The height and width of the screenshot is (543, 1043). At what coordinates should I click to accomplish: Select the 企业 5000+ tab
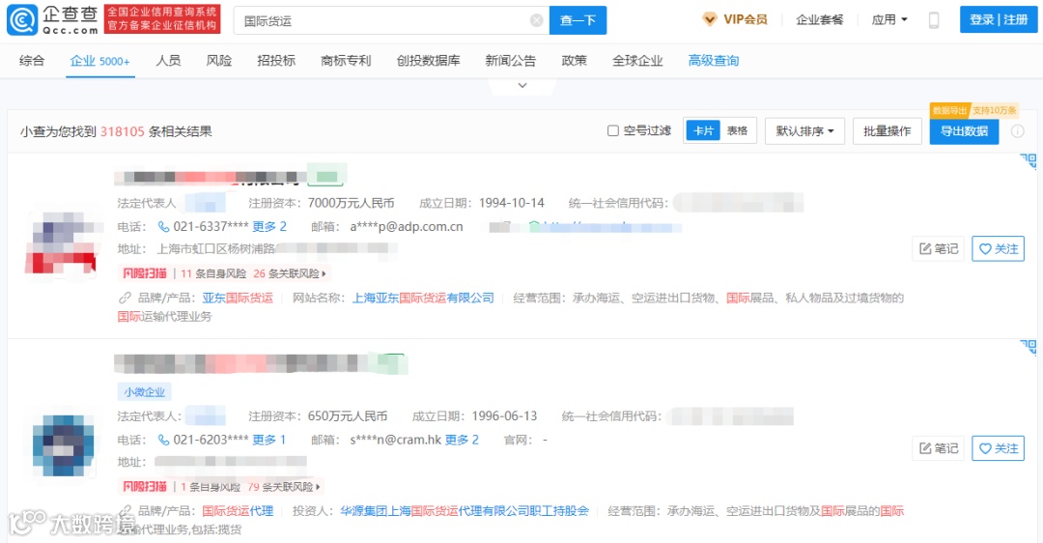(99, 61)
